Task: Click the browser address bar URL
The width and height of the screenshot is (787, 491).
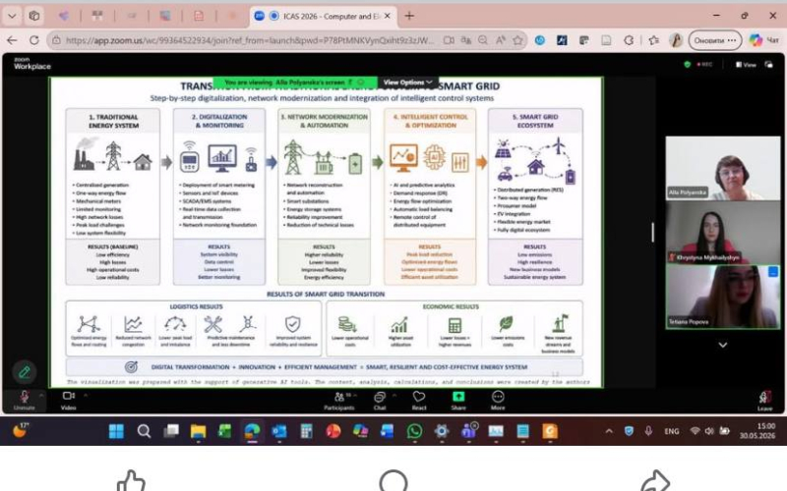Action: pos(250,40)
